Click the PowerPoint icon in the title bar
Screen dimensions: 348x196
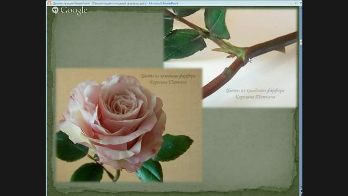pos(49,3)
